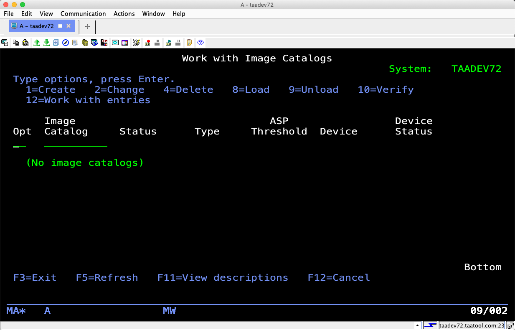Screen dimensions: 515x330
Task: Open the View menu
Action: click(46, 14)
